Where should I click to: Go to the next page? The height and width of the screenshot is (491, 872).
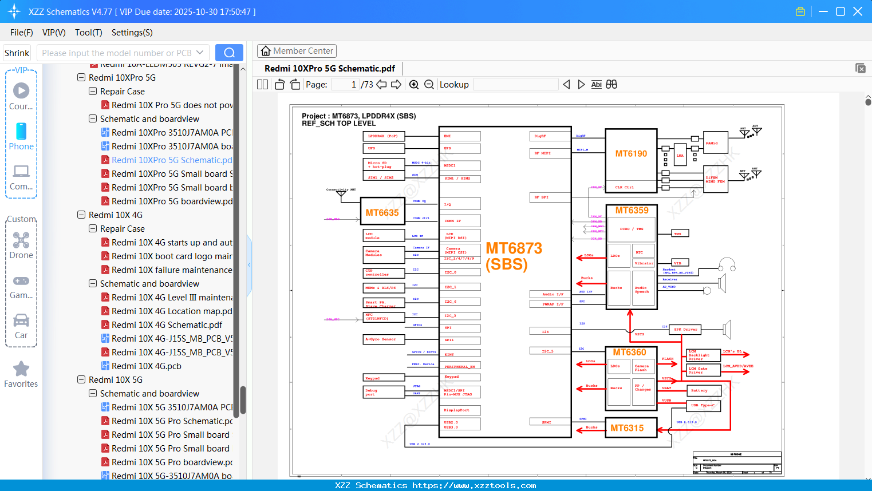(x=396, y=84)
